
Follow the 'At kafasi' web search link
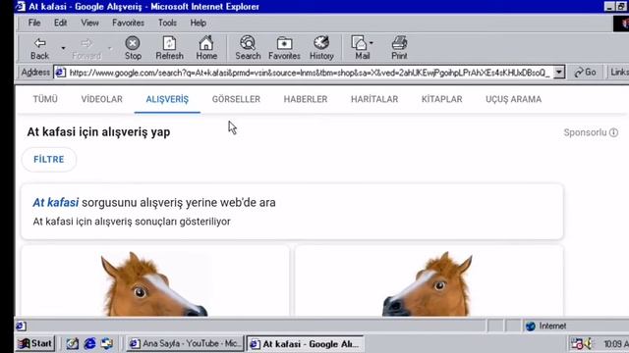[x=56, y=203]
